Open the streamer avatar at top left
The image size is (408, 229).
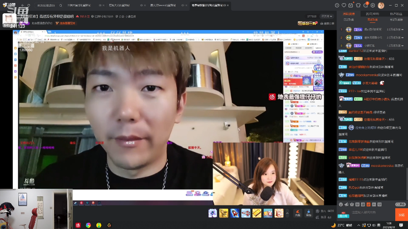coord(9,20)
